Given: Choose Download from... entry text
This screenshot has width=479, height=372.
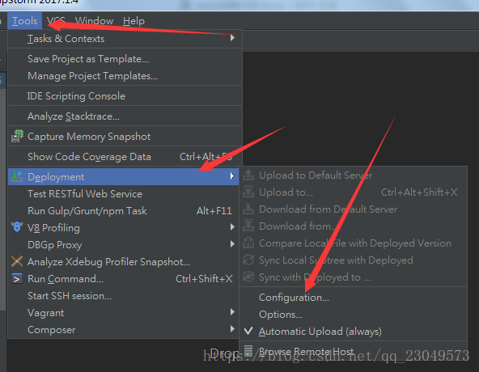Looking at the screenshot, I should [x=298, y=226].
